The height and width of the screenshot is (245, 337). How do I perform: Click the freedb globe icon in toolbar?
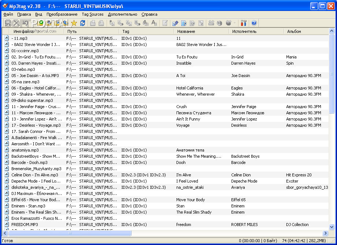219,23
